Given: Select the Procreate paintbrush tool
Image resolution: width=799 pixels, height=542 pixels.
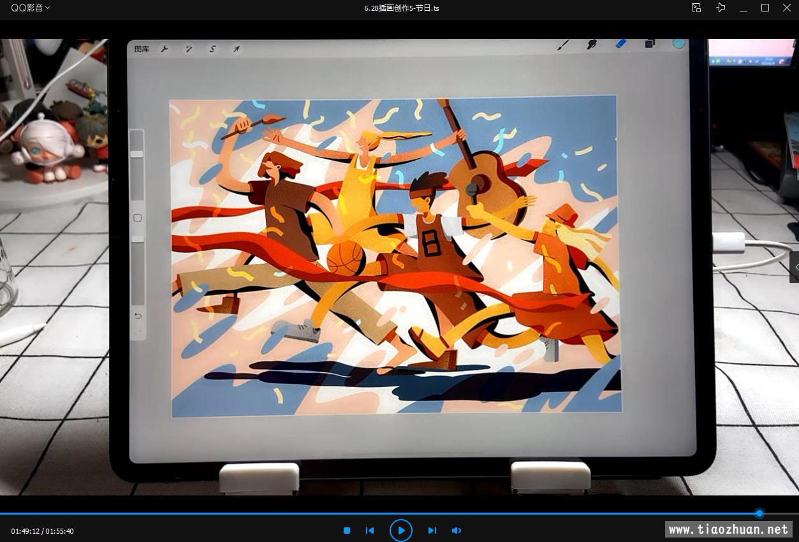Looking at the screenshot, I should pos(563,45).
